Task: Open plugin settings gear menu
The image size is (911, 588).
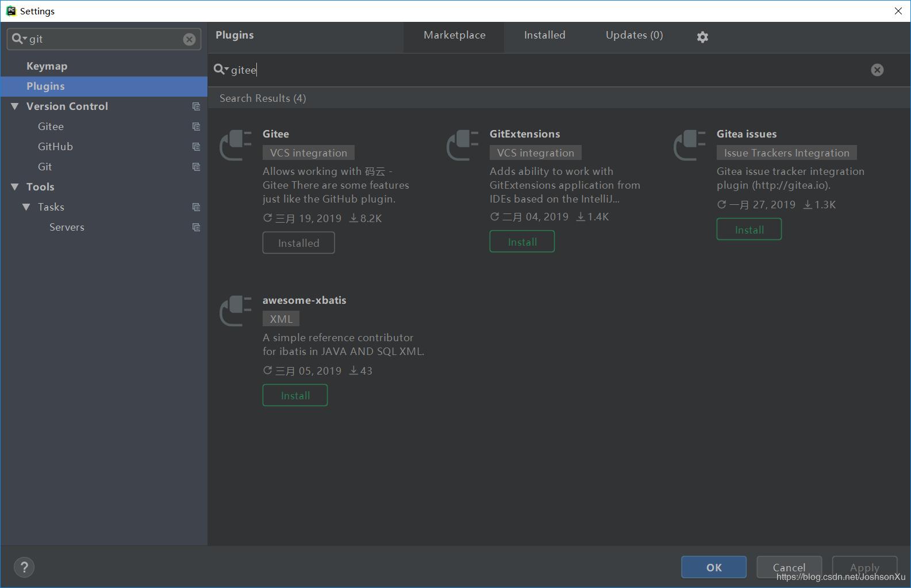Action: click(x=702, y=37)
